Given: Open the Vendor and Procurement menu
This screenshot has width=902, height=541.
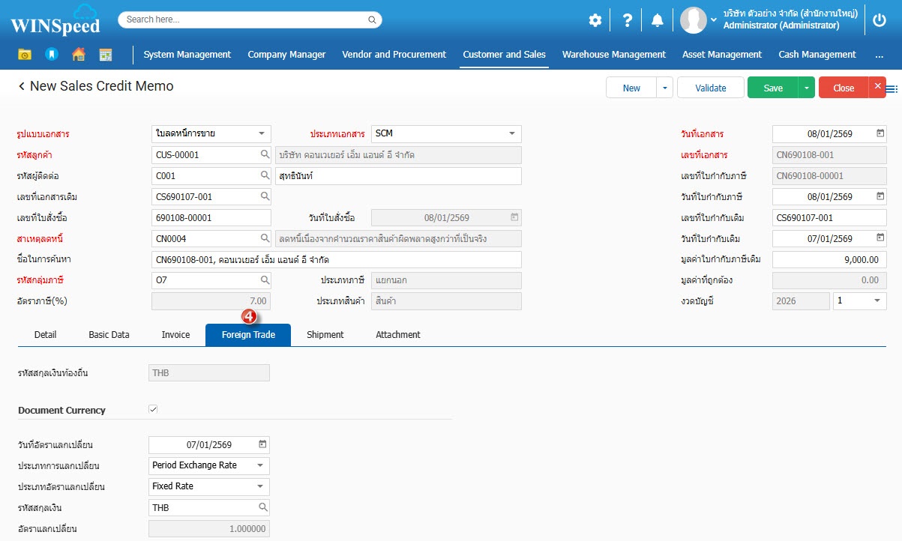Looking at the screenshot, I should click(394, 55).
